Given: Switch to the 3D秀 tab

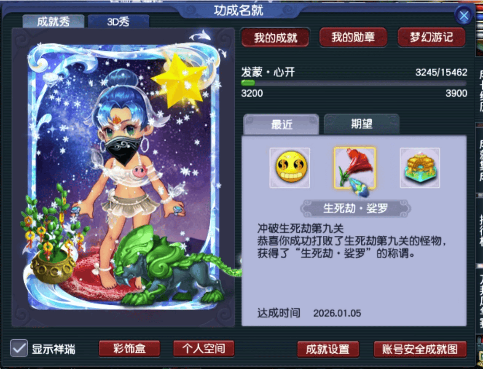Looking at the screenshot, I should (118, 22).
